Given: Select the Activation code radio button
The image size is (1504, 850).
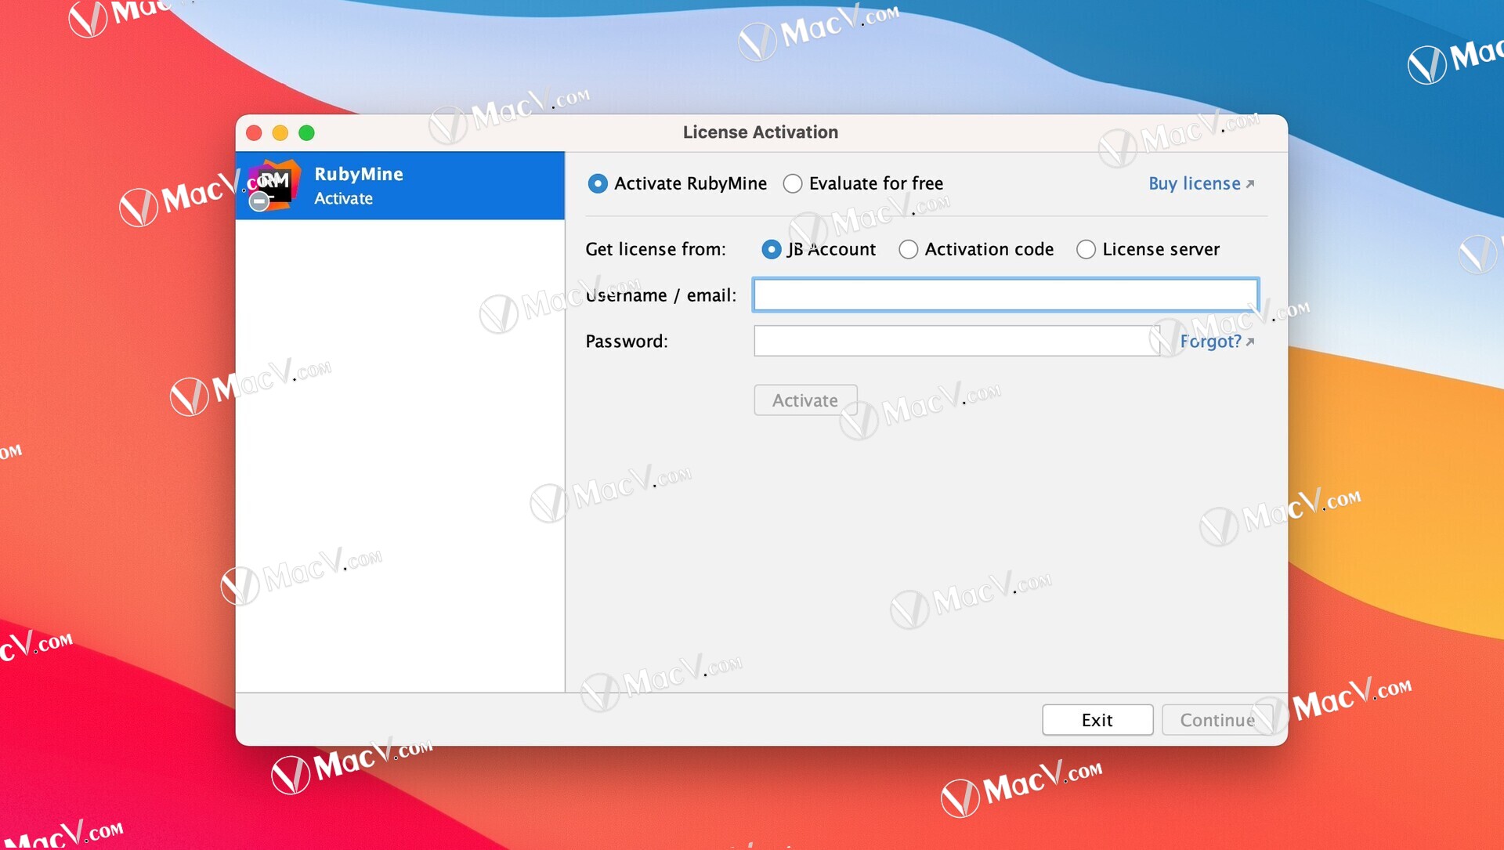Looking at the screenshot, I should (x=906, y=249).
